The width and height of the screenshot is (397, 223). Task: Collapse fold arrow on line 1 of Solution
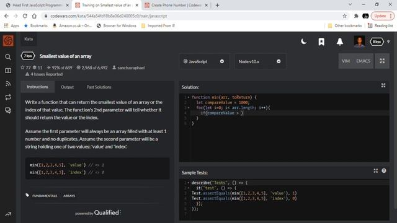click(189, 97)
